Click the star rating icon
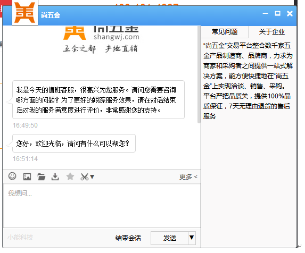 (x=70, y=176)
